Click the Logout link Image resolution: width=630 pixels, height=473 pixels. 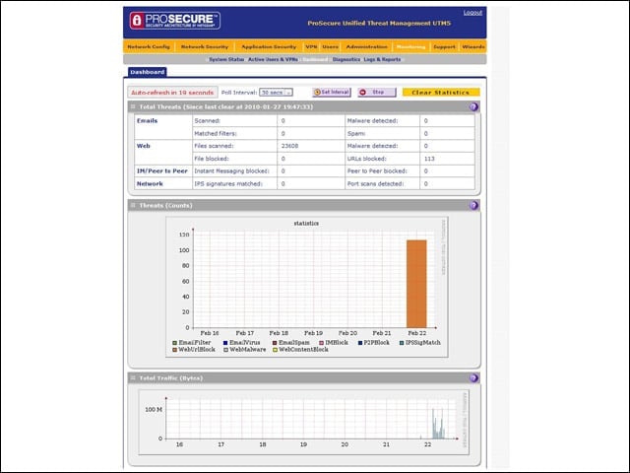(x=472, y=13)
